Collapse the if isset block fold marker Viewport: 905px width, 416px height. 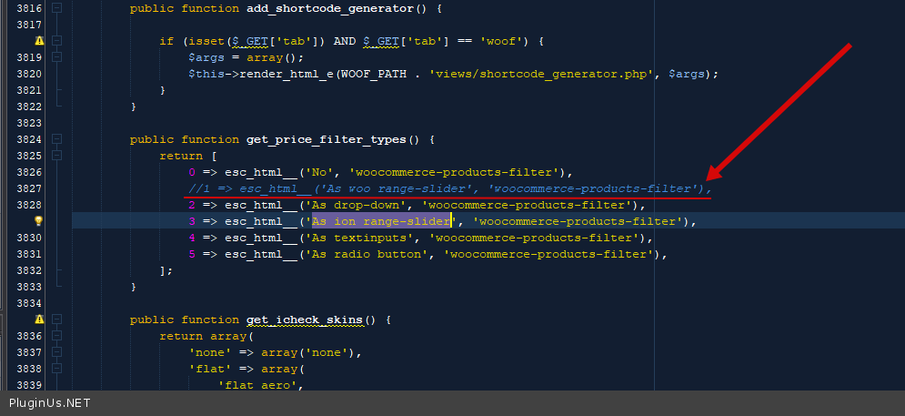(57, 41)
